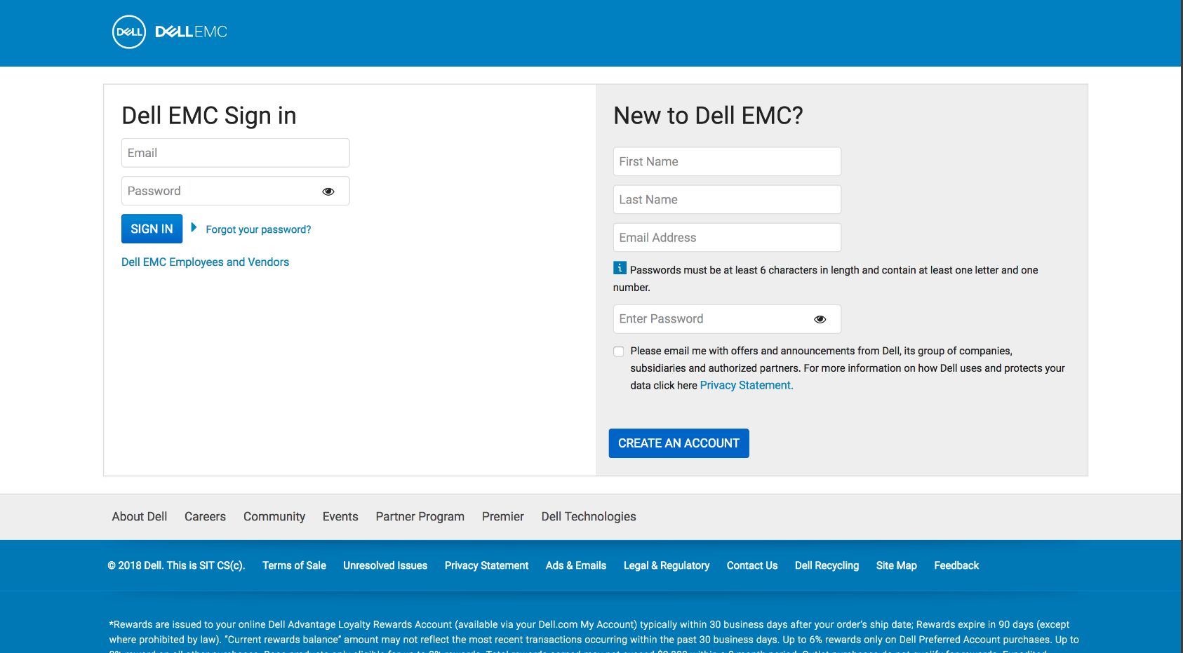Image resolution: width=1183 pixels, height=653 pixels.
Task: Click the Contact Us footer link
Action: coord(751,565)
